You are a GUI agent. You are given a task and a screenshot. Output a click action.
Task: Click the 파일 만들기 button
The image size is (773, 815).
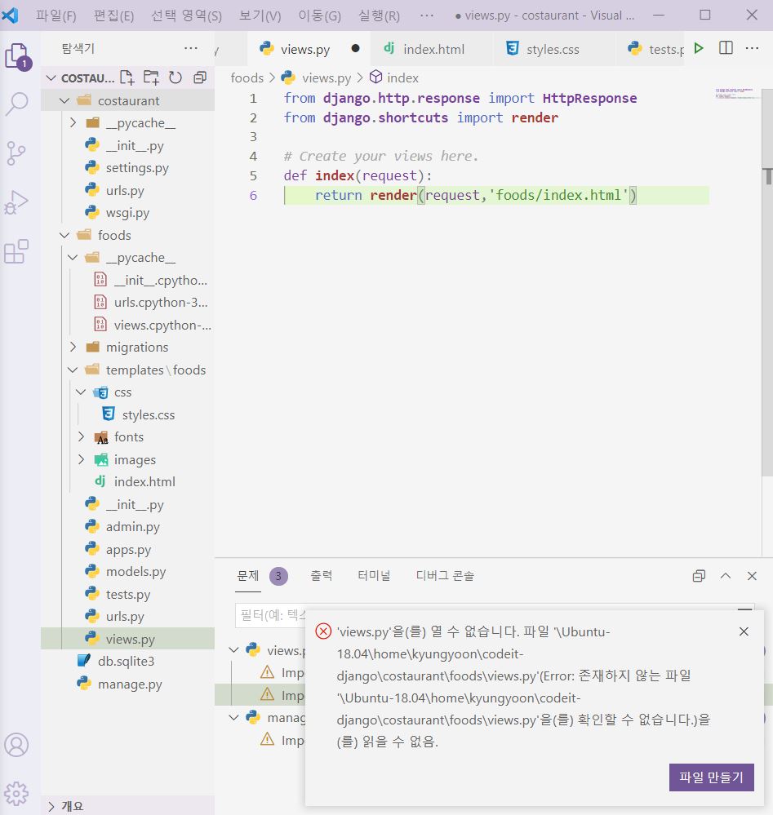(711, 777)
